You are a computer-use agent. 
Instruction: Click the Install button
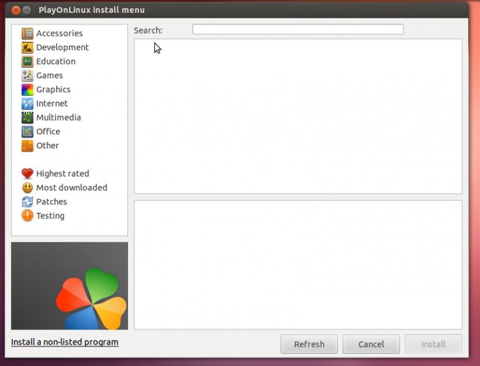pyautogui.click(x=433, y=344)
